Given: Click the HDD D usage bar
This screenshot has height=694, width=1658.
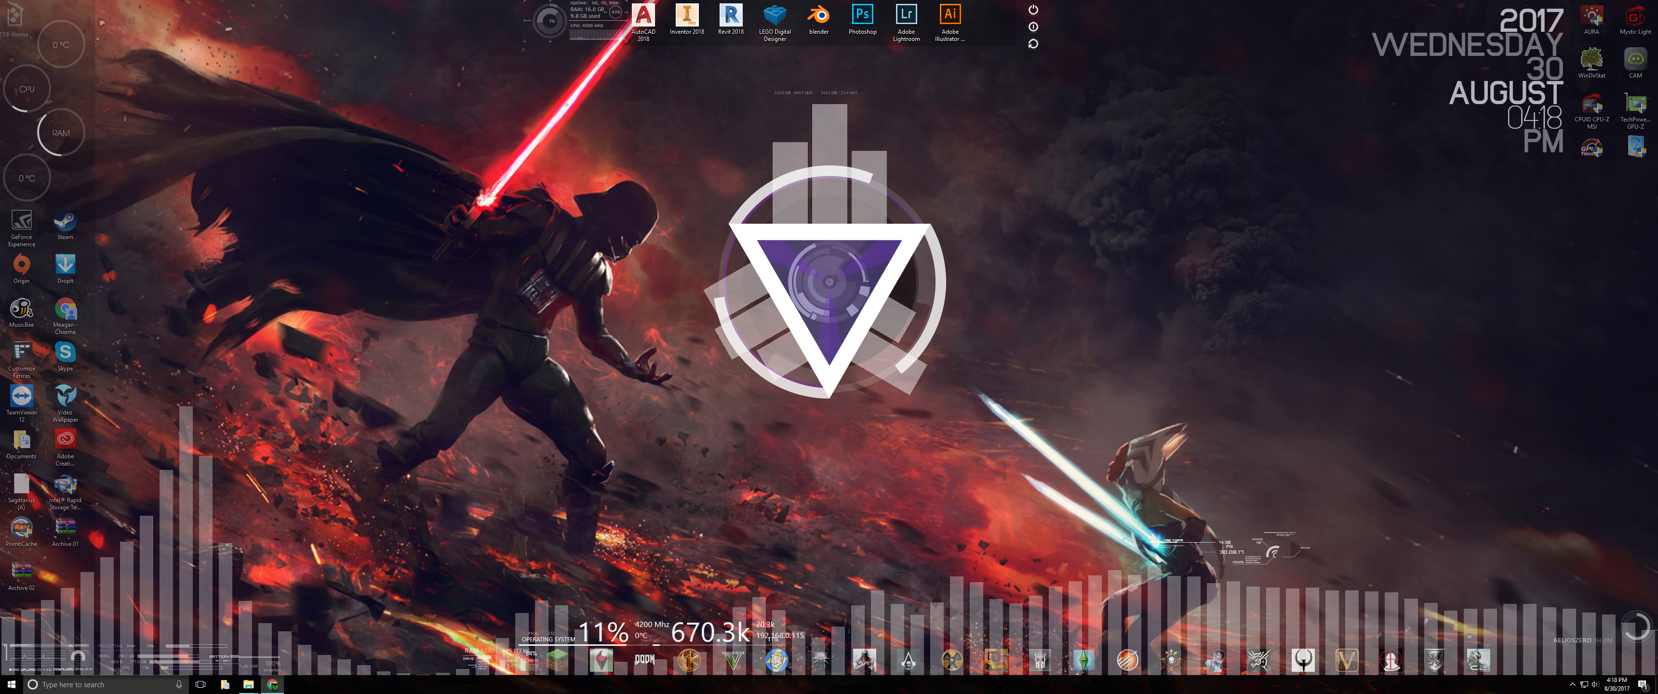Looking at the screenshot, I should [180, 662].
